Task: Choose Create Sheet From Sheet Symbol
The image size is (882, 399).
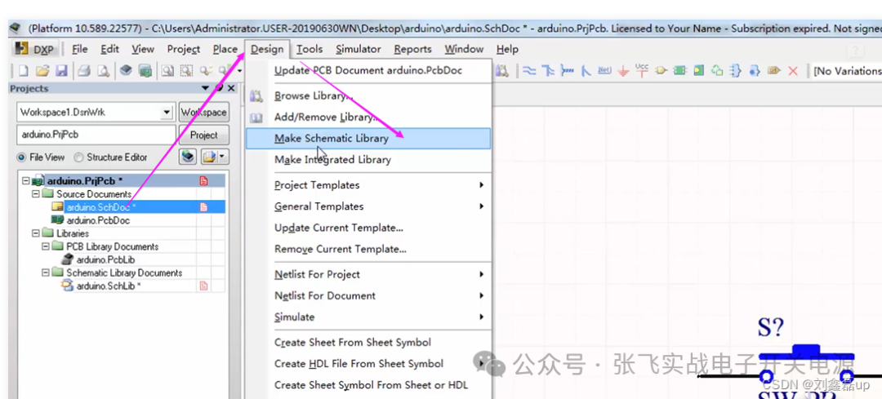Action: coord(368,342)
